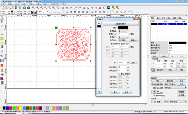Click the up arrow above the dialog layer list
Viewport: 188px width, 114px height.
[x=99, y=23]
